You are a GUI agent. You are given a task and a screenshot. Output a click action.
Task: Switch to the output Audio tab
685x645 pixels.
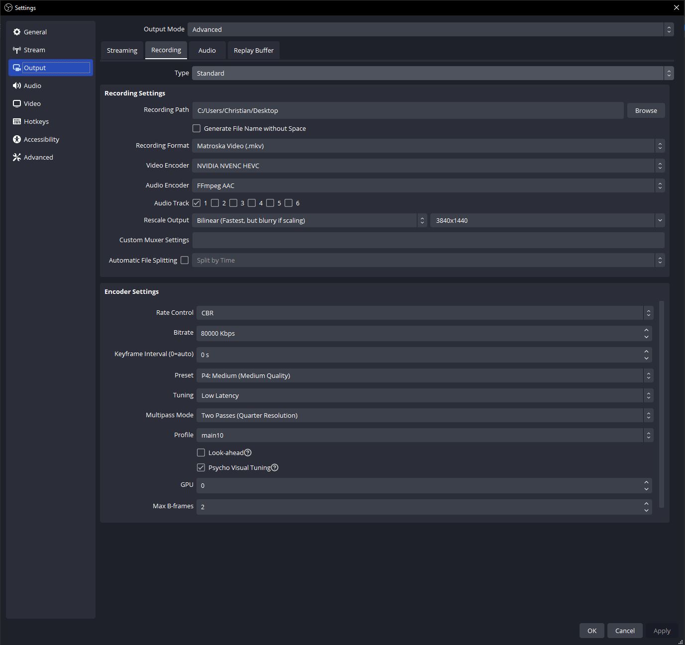(x=207, y=50)
